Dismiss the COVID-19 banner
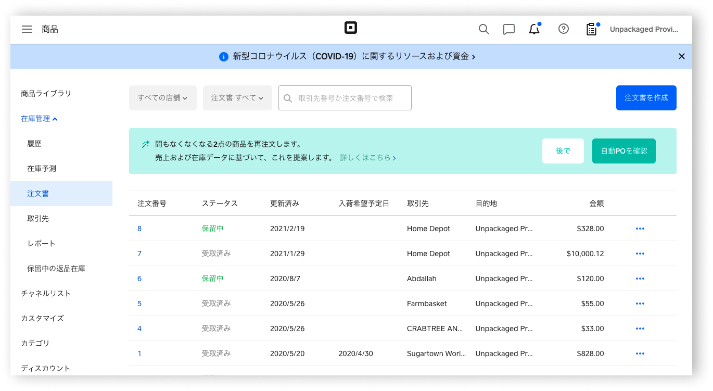Viewport: 713px width, 391px height. pos(682,56)
